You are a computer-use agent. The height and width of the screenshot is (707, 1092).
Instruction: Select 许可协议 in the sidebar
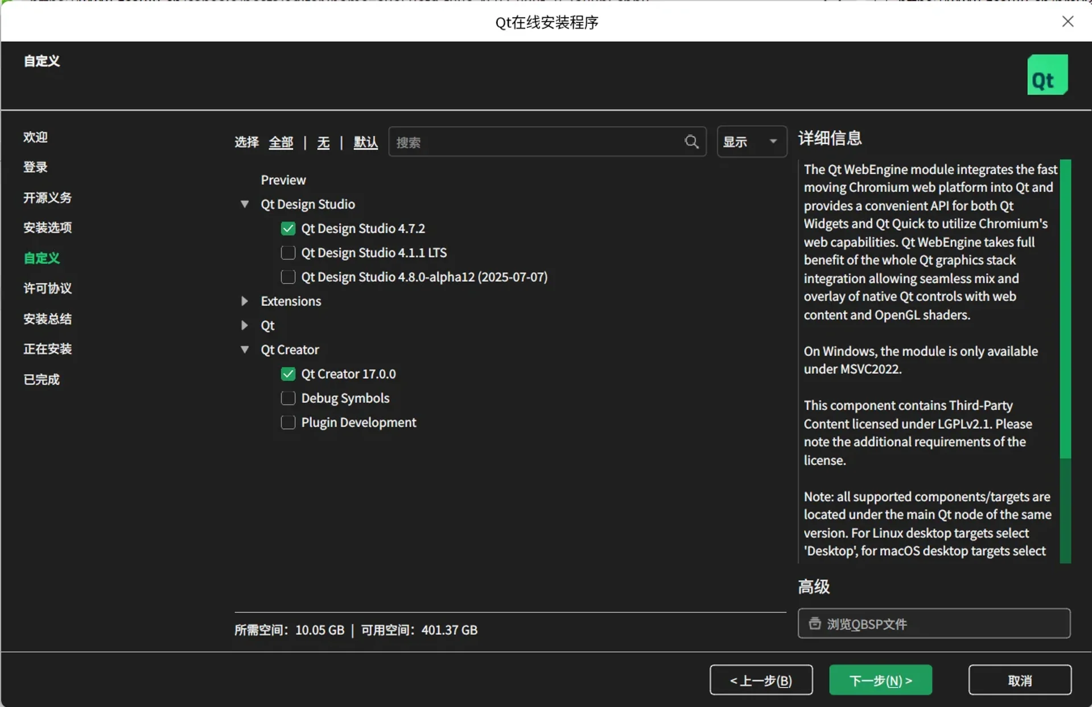click(47, 288)
